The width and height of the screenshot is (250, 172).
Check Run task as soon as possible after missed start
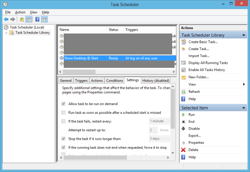point(63,113)
